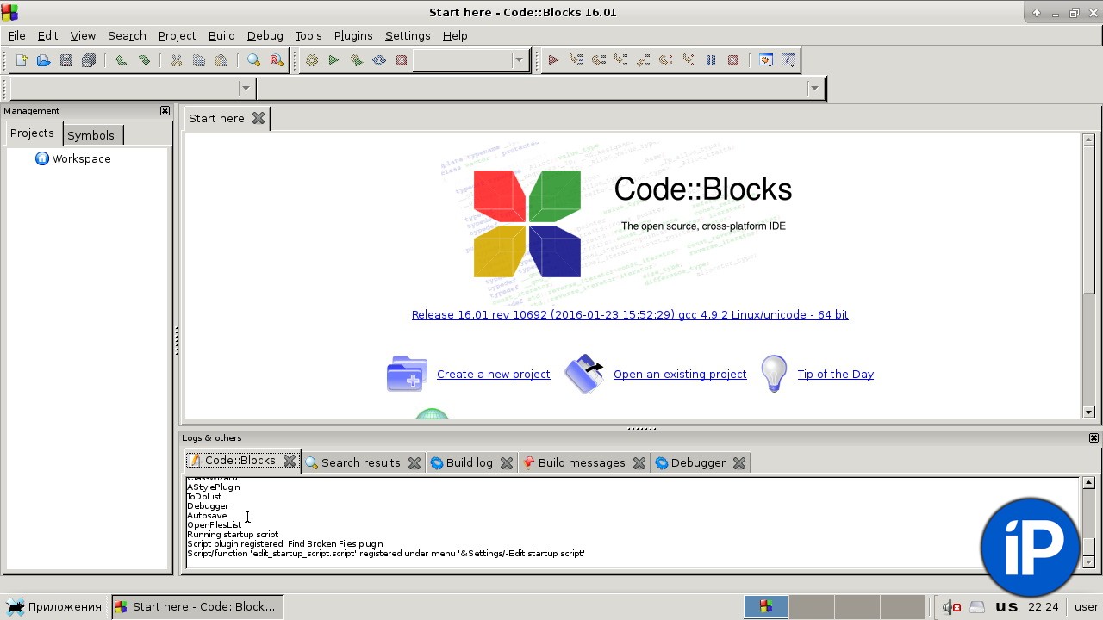Click the Replace icon in toolbar
Screen dimensions: 1103x620
277,60
